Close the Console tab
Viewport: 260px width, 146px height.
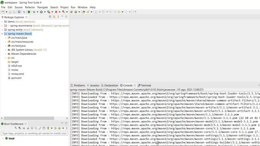pos(134,86)
